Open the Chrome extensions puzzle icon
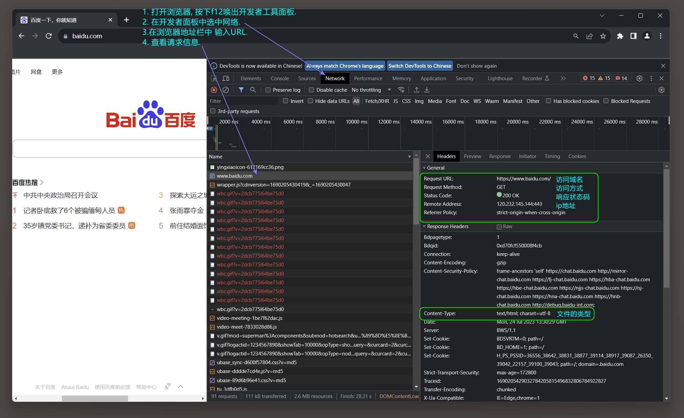This screenshot has height=418, width=684. [620, 36]
